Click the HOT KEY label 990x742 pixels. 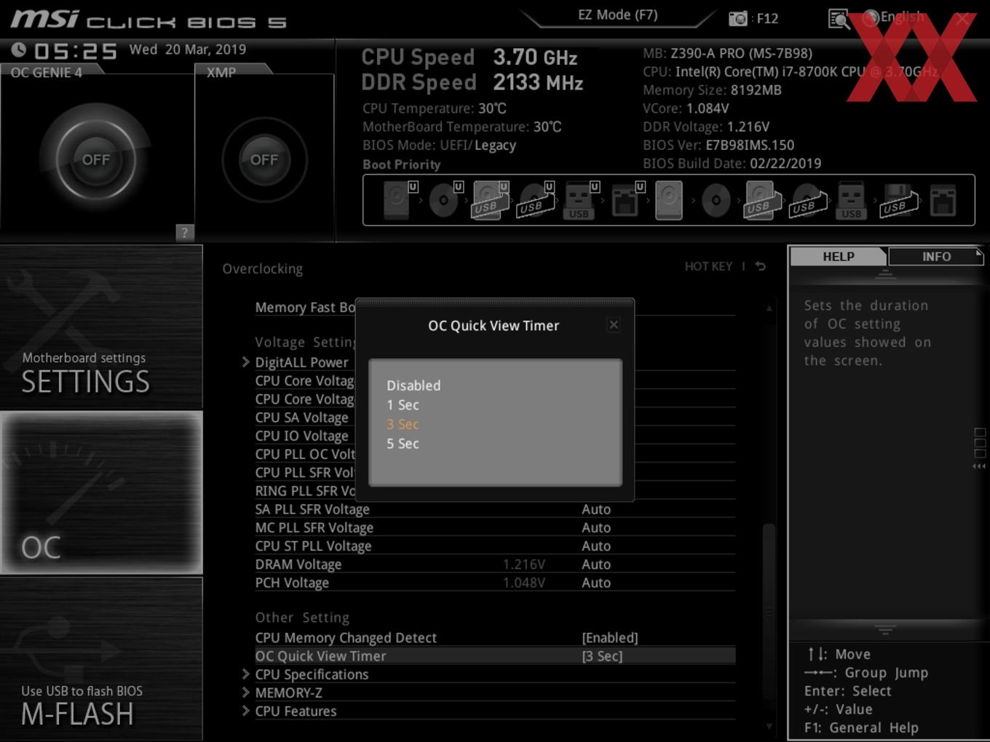pyautogui.click(x=708, y=266)
